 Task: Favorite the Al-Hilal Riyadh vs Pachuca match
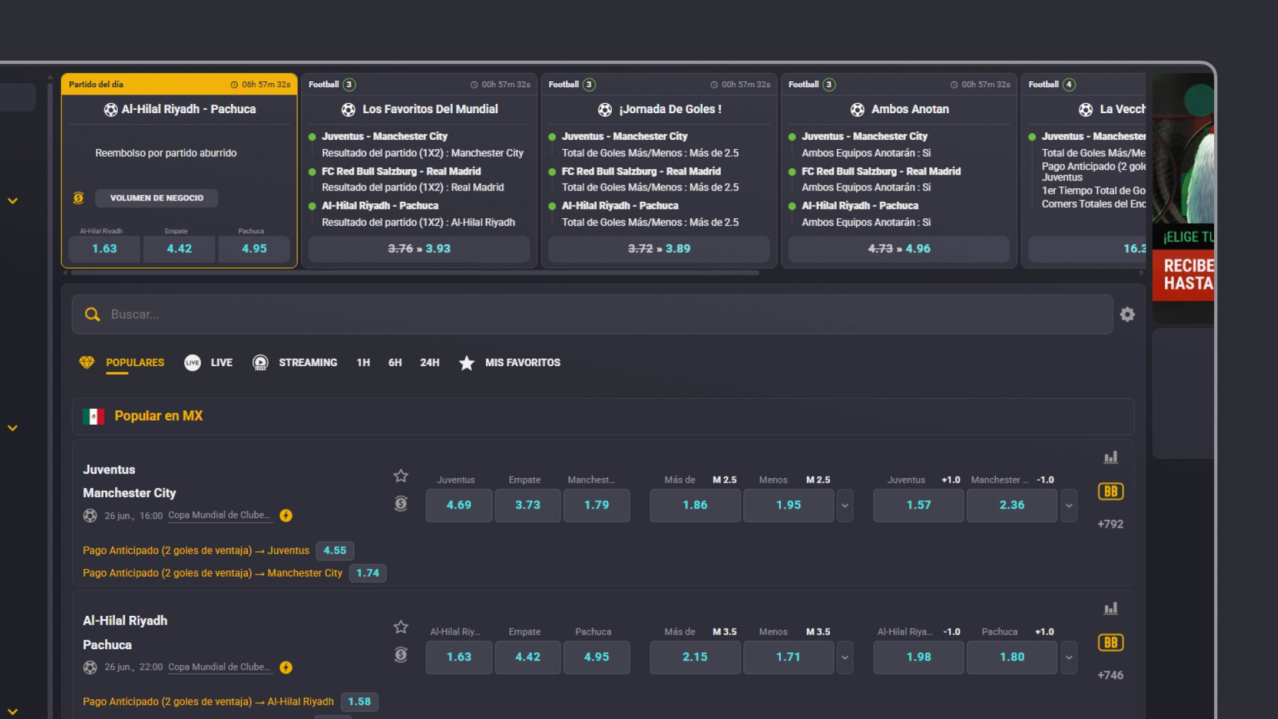(401, 626)
